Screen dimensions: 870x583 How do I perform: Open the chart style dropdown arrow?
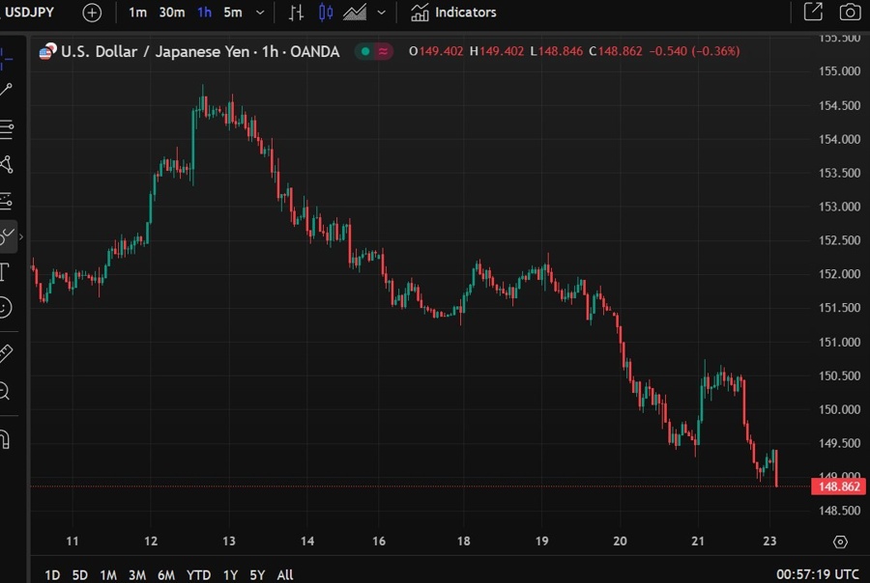380,13
